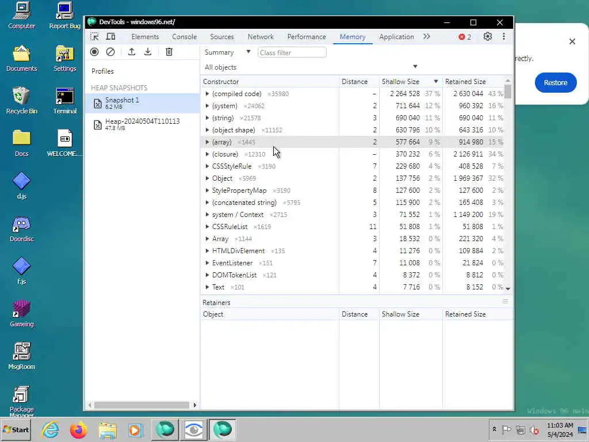Screen dimensions: 589x442
Task: Switch to the Application tab
Action: point(396,37)
